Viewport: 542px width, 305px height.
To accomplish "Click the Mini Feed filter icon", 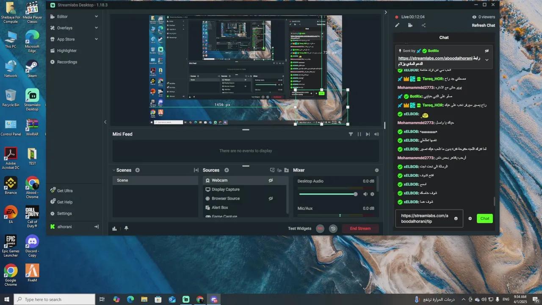I will pos(351,134).
